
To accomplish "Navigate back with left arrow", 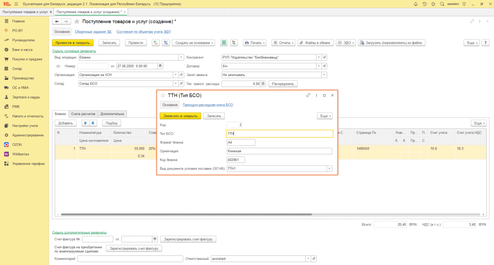I will (57, 21).
